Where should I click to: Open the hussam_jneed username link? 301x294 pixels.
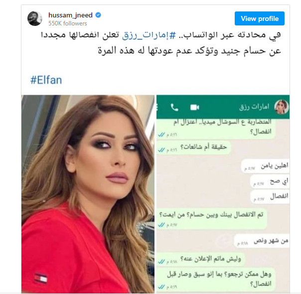[x=70, y=15]
